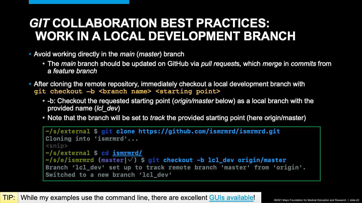
Task: Open the "GUIs available" hyperlink
Action: pos(231,198)
